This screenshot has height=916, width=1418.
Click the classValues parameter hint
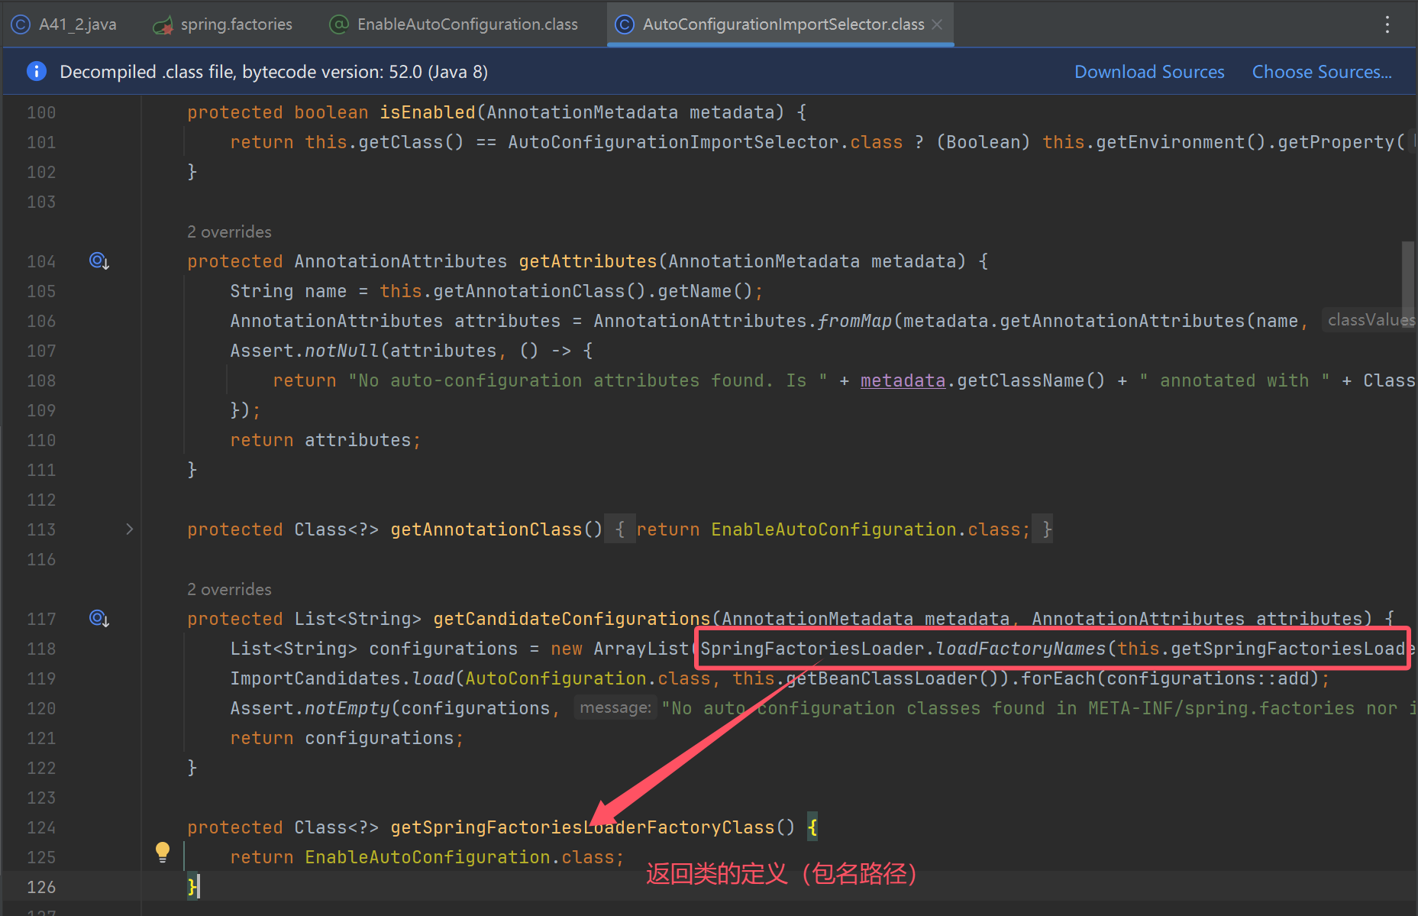[x=1370, y=320]
